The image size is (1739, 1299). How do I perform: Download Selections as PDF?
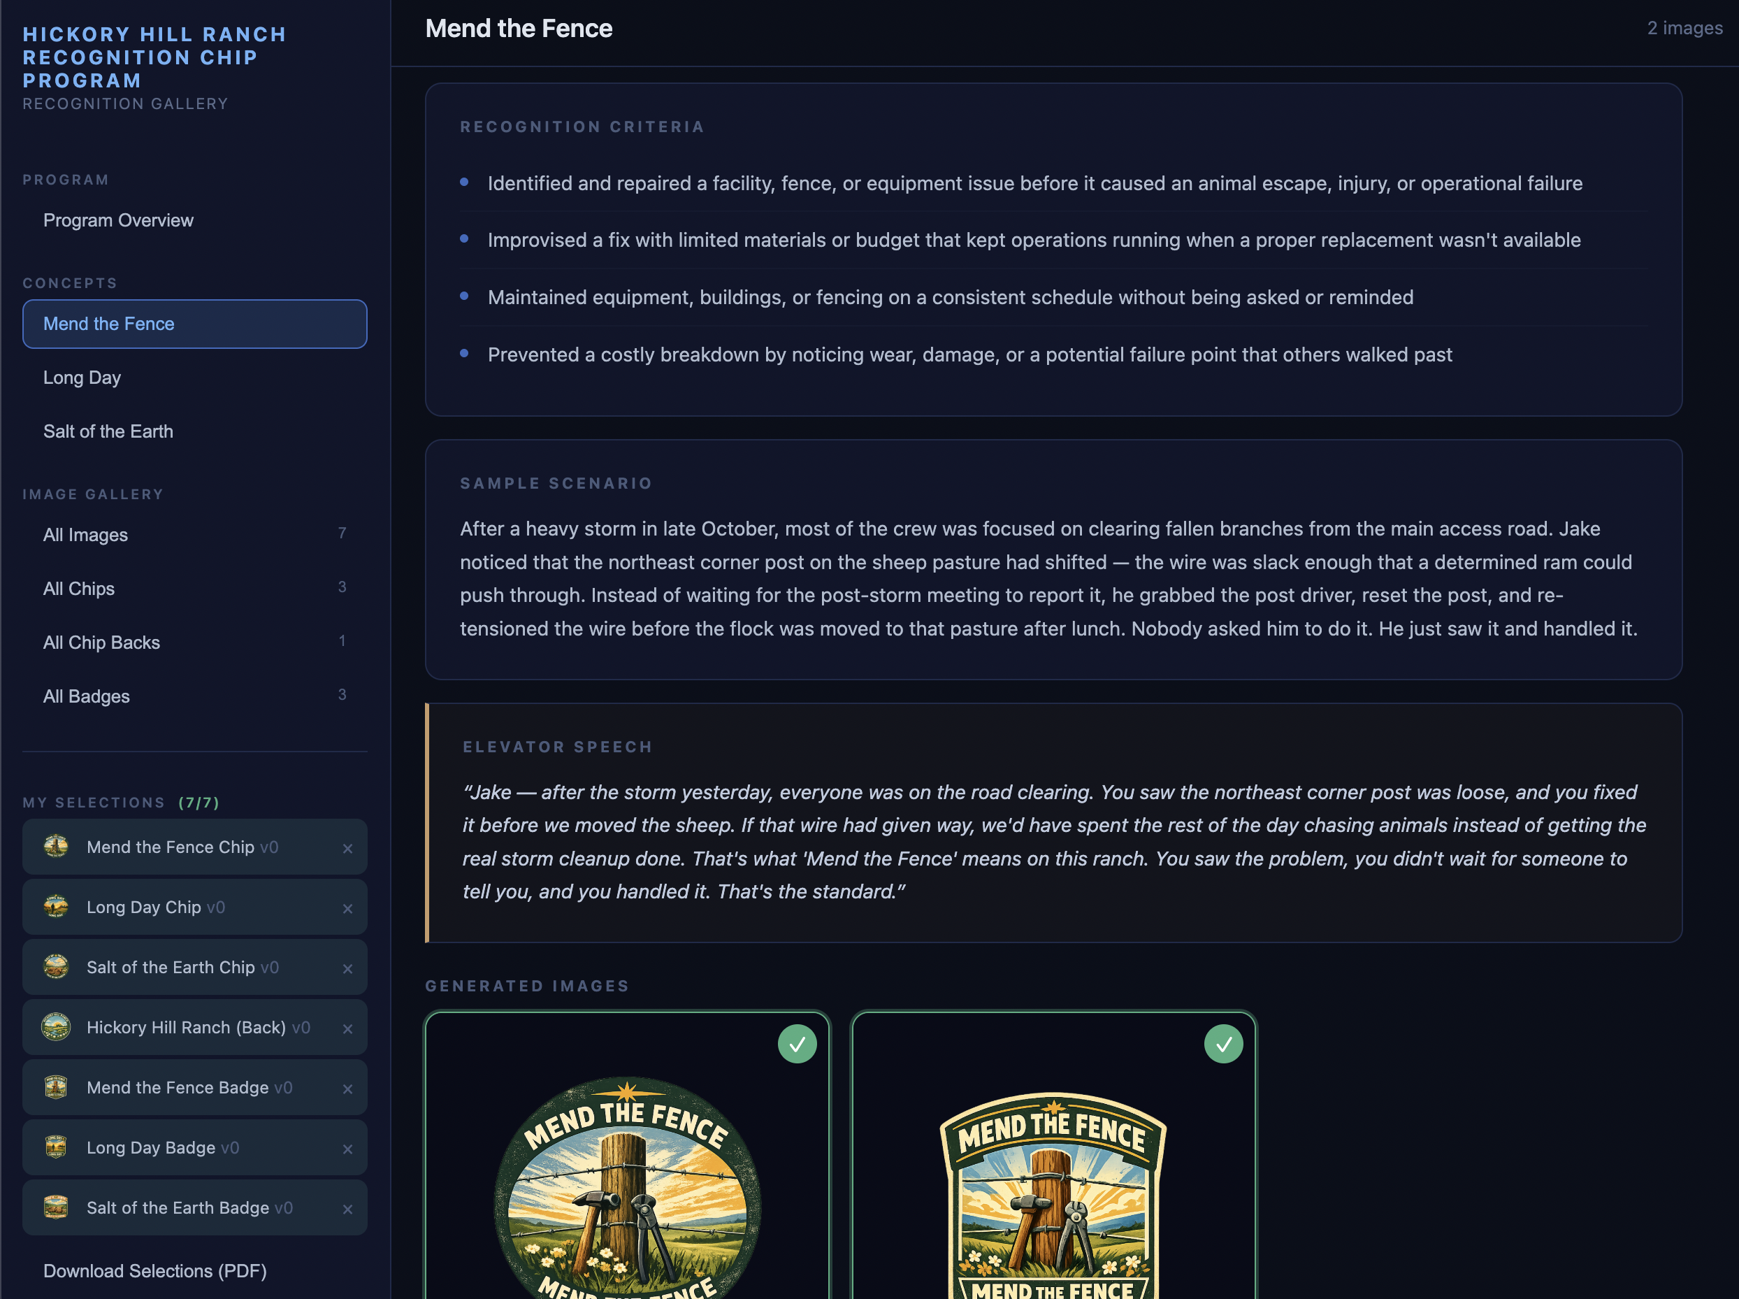[x=154, y=1271]
